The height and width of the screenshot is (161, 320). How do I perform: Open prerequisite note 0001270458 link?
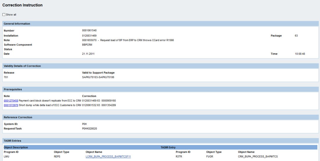[x=11, y=100]
